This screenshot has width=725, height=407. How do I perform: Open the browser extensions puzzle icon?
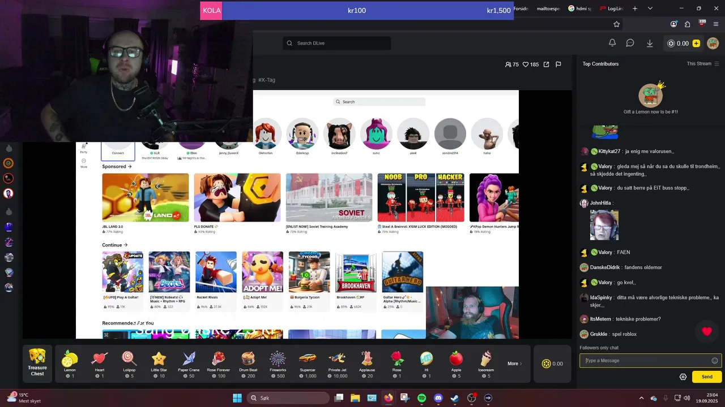688,24
